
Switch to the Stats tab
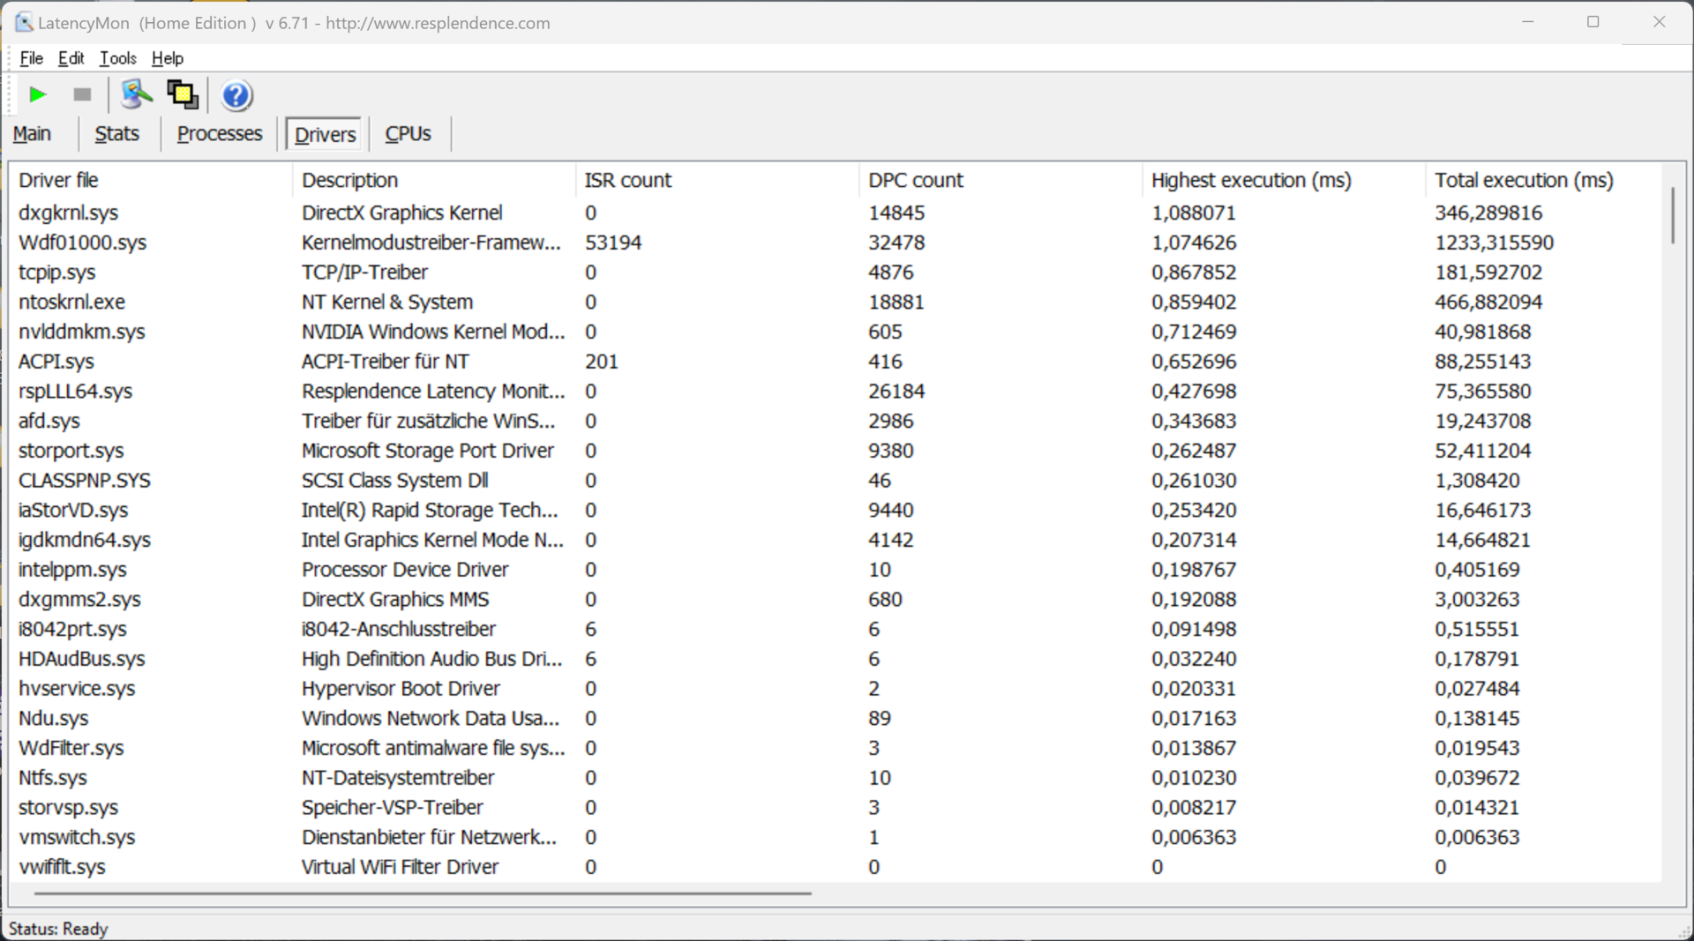point(116,134)
